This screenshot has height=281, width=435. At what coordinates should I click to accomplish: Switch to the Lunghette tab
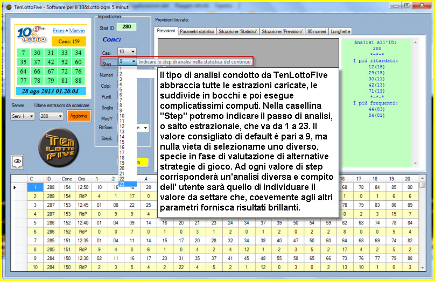tap(340, 32)
